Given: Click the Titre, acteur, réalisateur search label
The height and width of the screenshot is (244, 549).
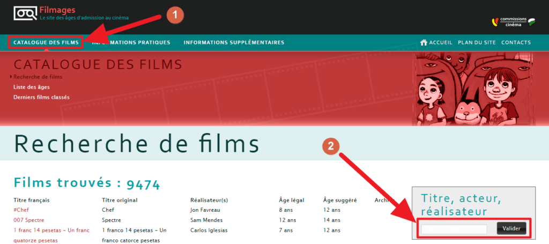Looking at the screenshot, I should point(461,205).
